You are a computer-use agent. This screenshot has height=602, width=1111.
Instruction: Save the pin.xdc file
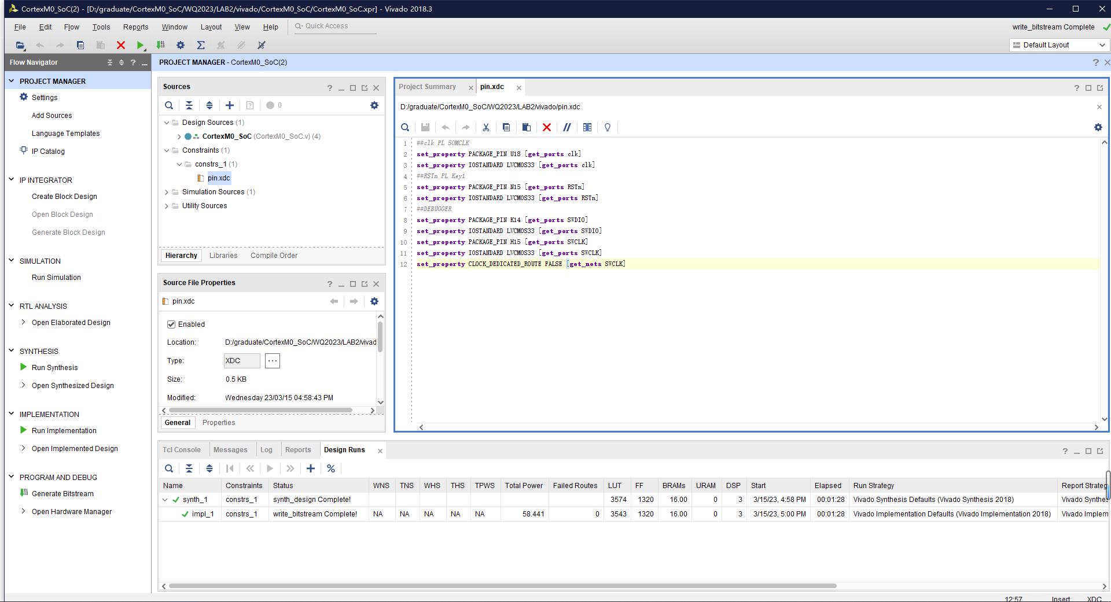pos(425,127)
